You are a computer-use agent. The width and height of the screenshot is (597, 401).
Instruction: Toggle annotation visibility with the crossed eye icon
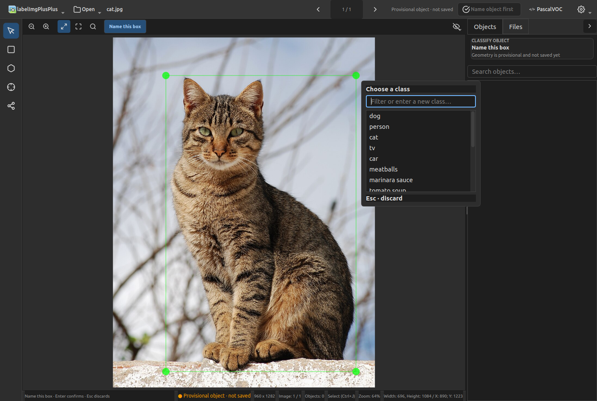click(457, 26)
